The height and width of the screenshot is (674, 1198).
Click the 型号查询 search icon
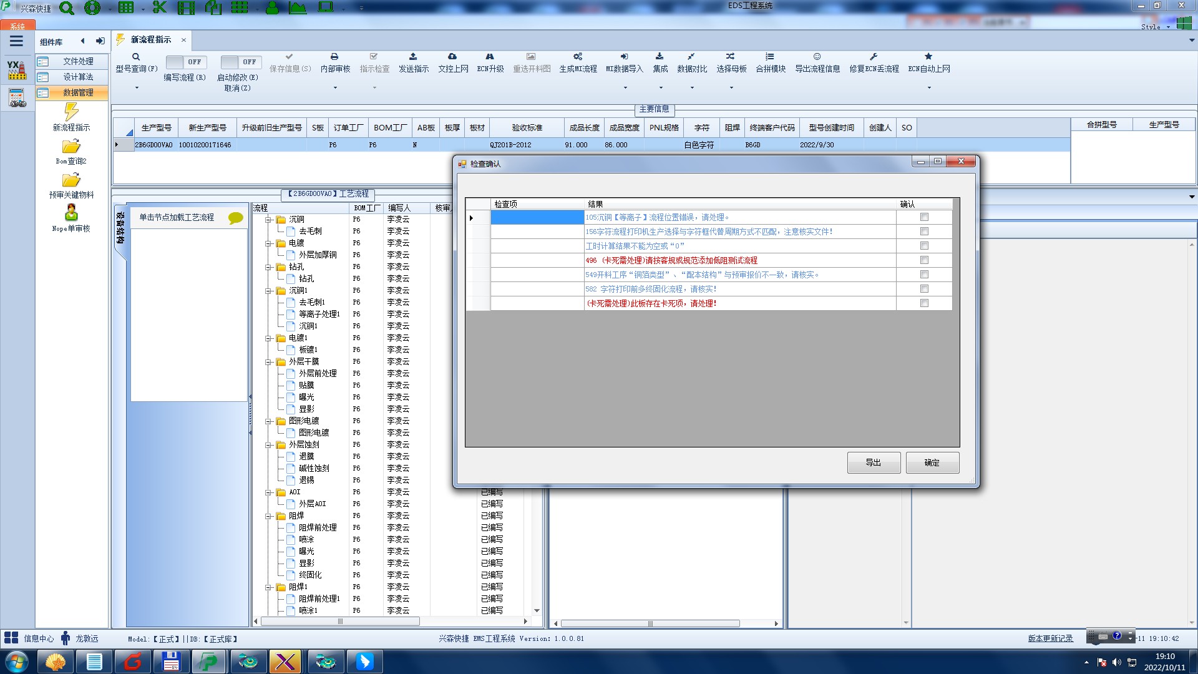(136, 57)
